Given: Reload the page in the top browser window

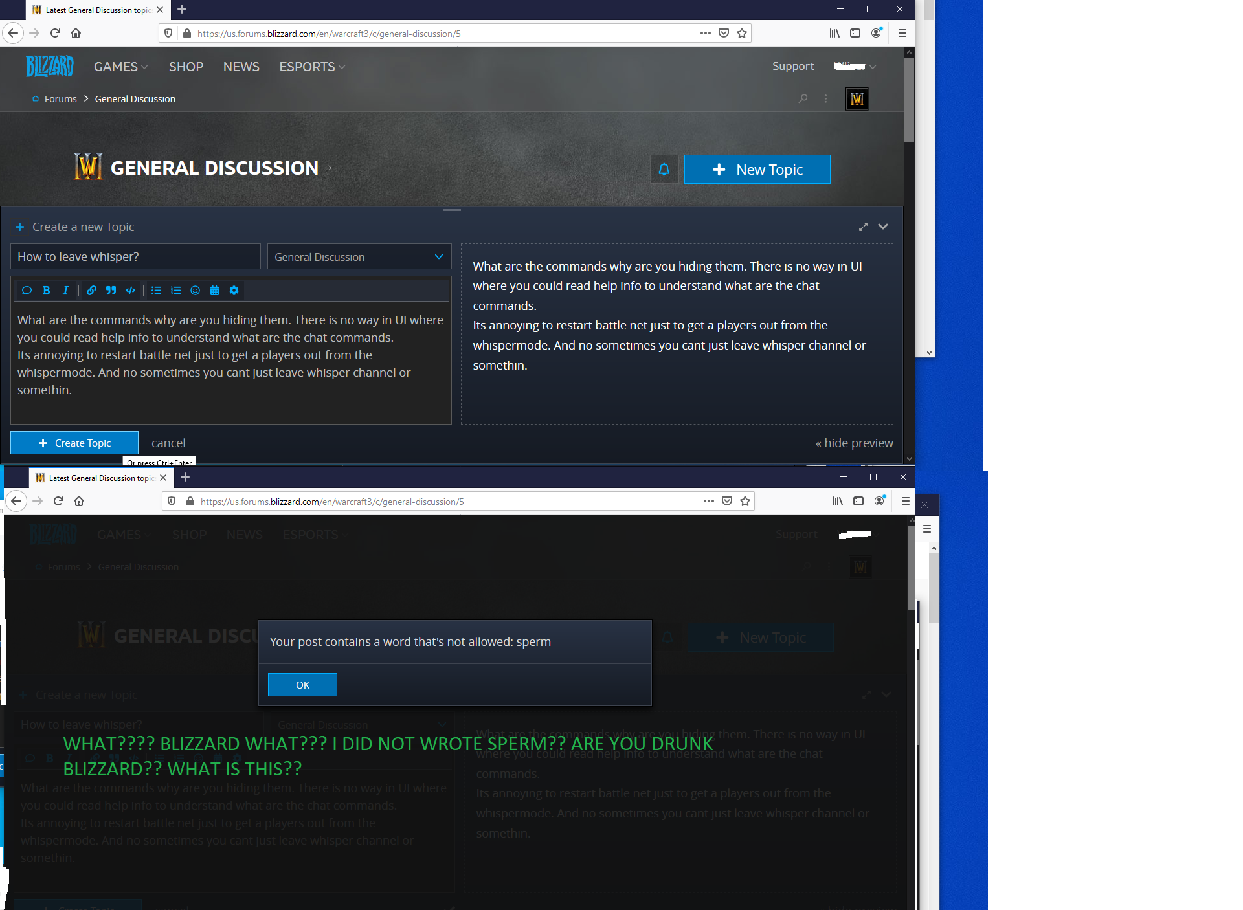Looking at the screenshot, I should point(55,33).
